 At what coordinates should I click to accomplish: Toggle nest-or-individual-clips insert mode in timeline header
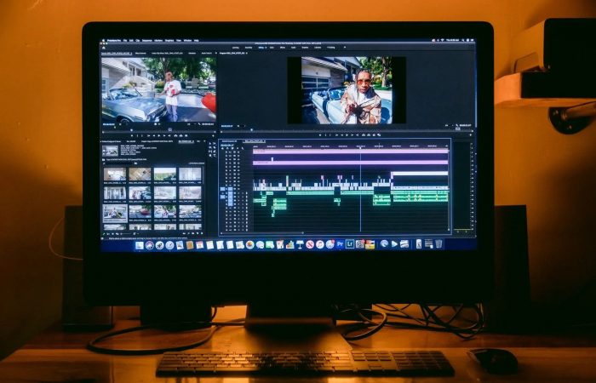pos(222,148)
